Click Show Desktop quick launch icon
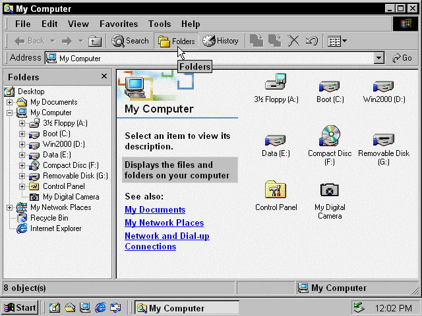The width and height of the screenshot is (422, 316). pos(55,307)
